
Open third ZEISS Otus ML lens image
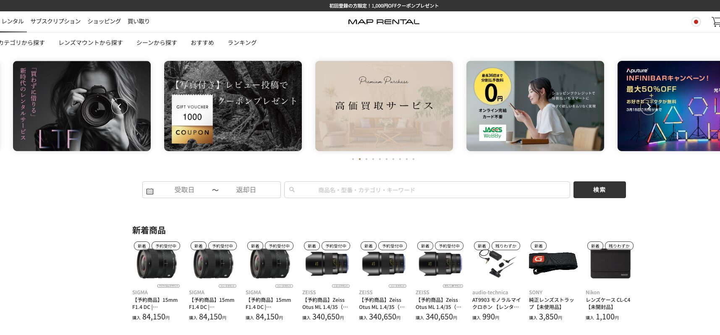pos(440,264)
